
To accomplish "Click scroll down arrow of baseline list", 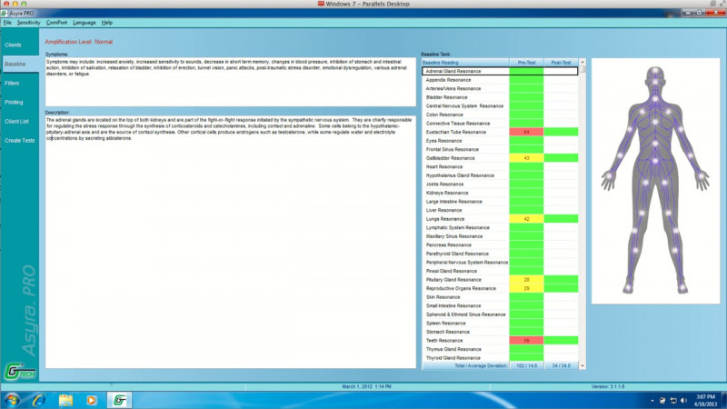I will [x=583, y=366].
